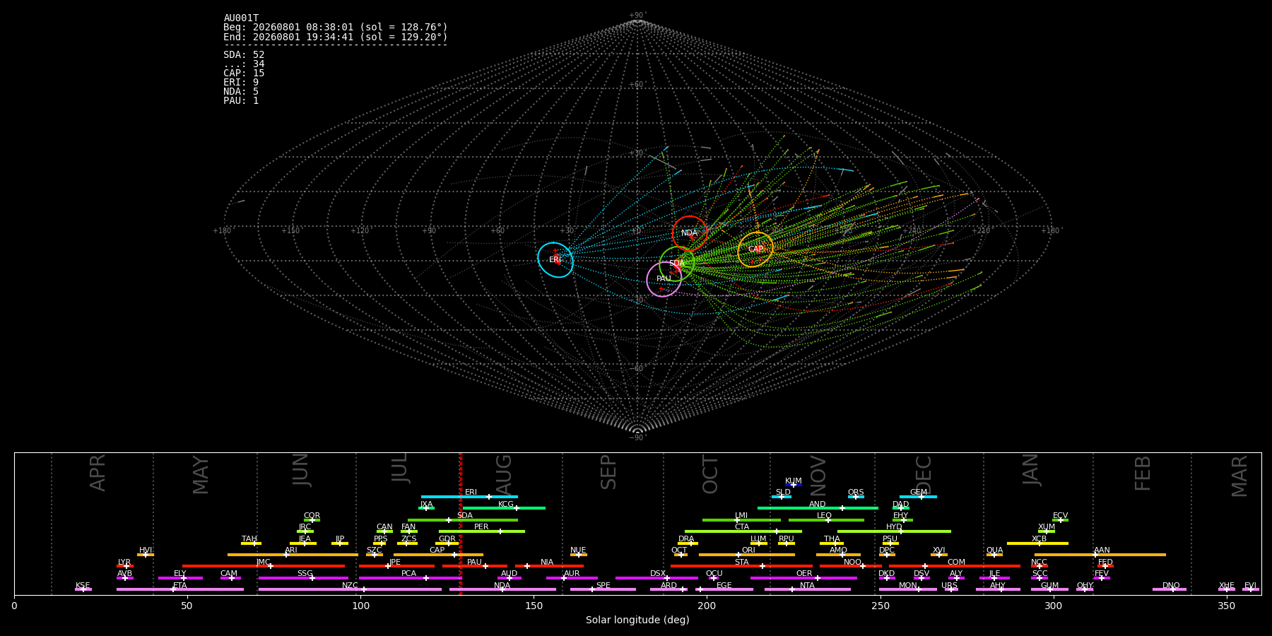Click the PAU pink radiant circle

pos(664,279)
